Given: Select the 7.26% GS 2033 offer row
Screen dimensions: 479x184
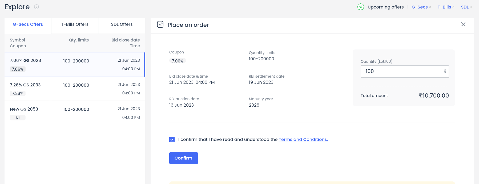Looking at the screenshot, I should click(75, 89).
